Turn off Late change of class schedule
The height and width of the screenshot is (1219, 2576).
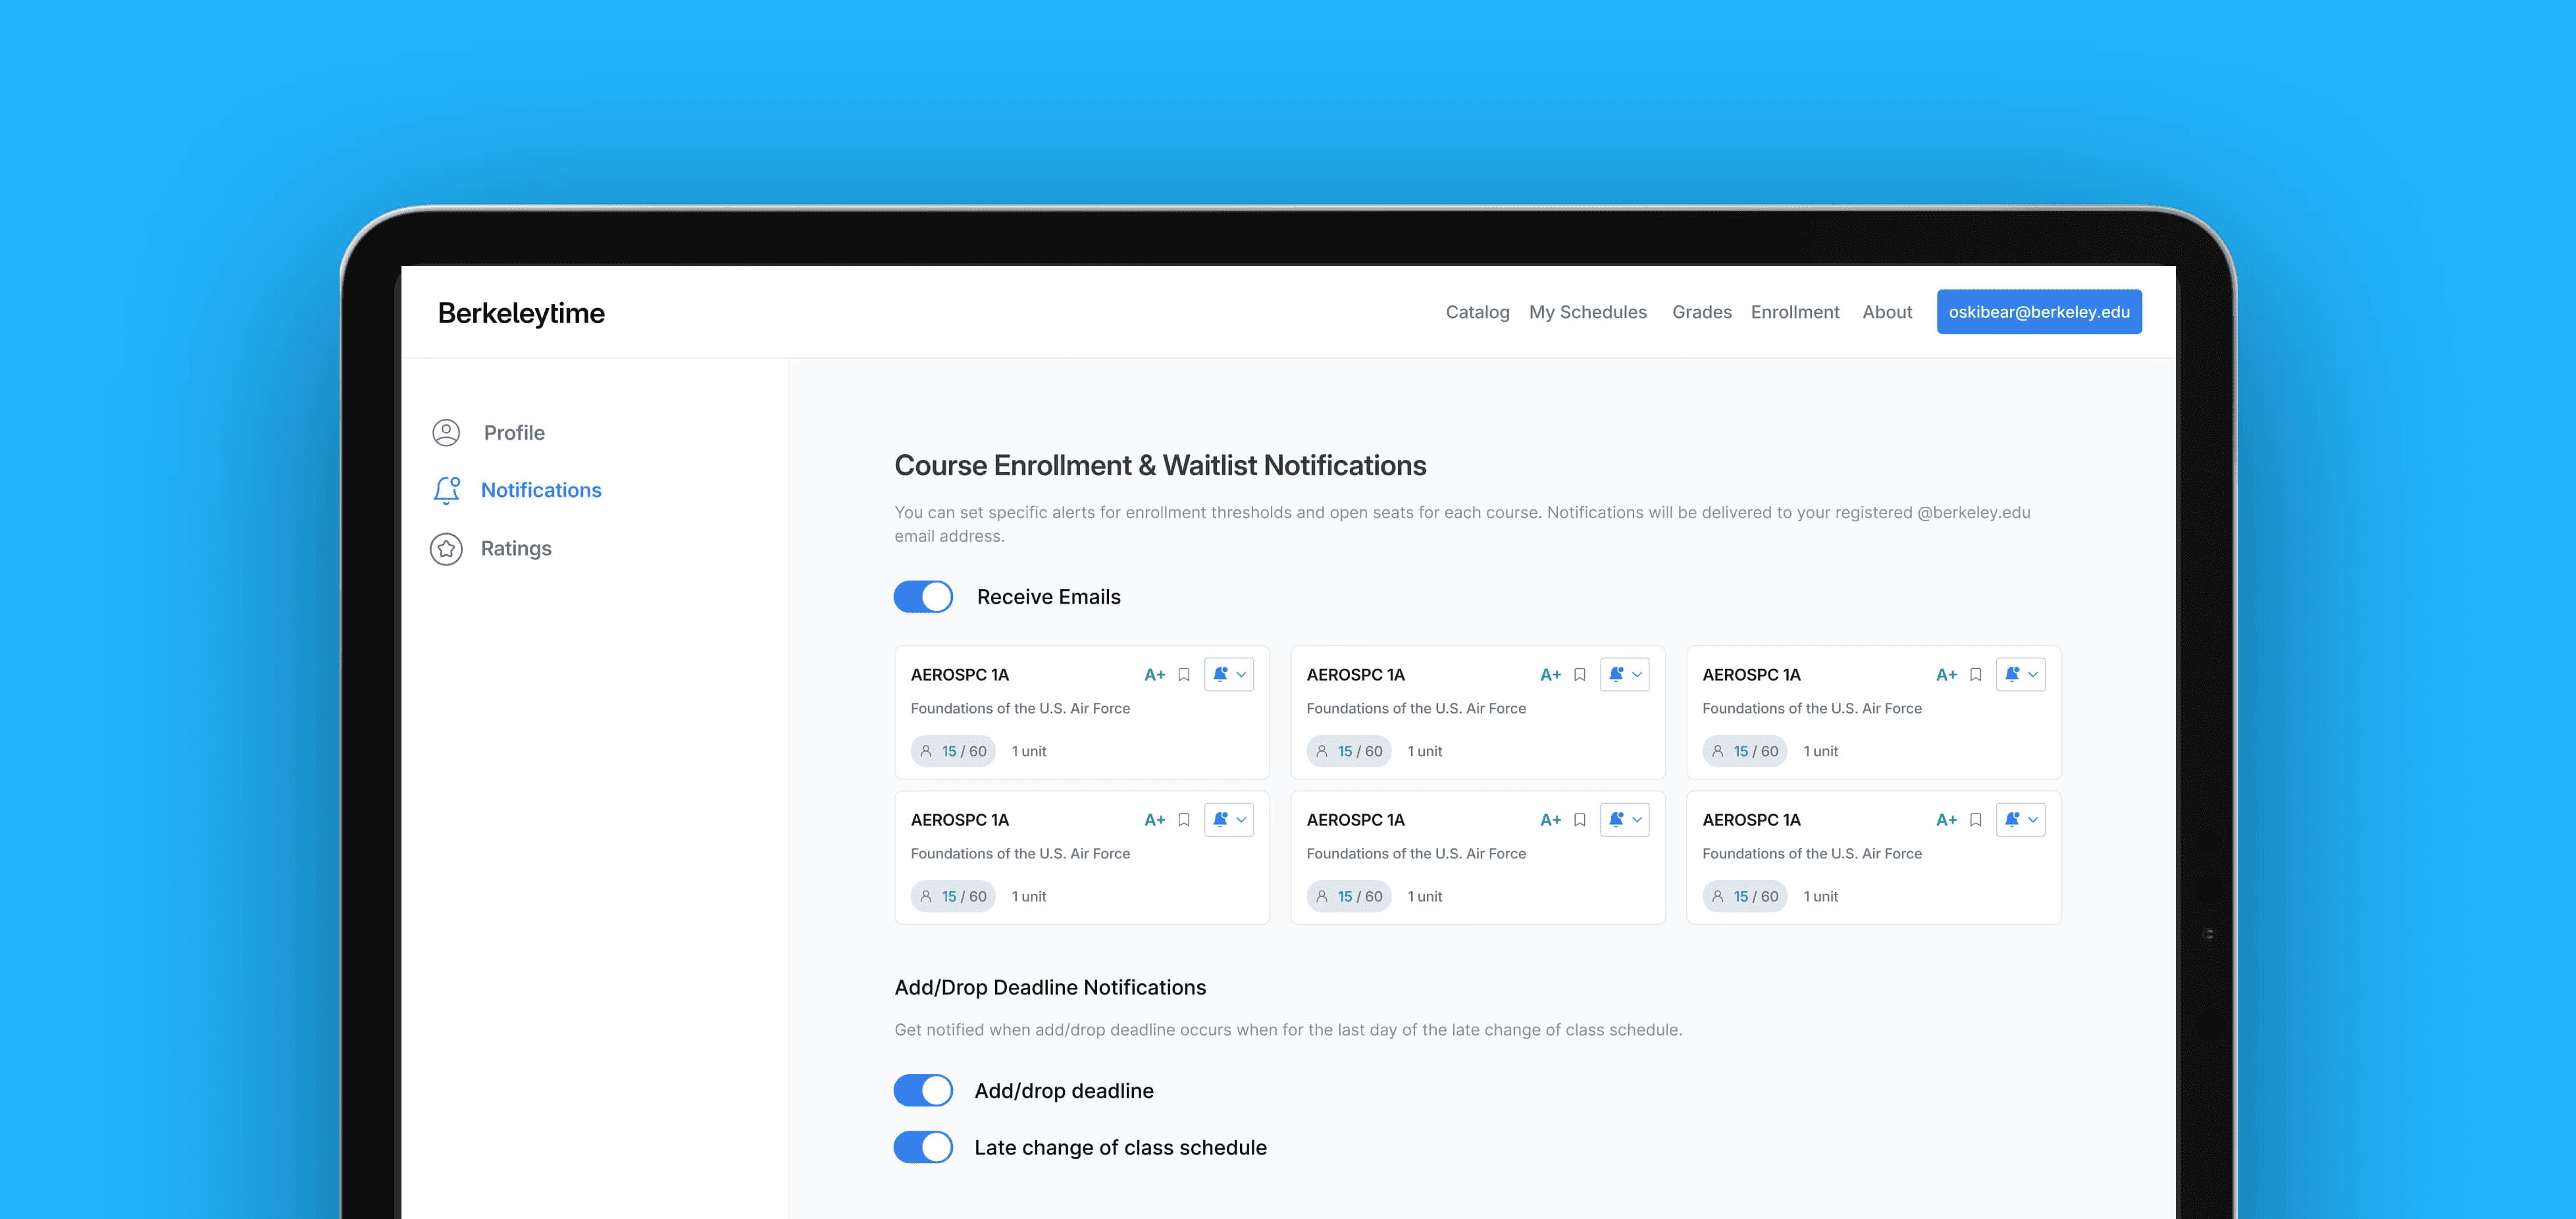point(923,1147)
